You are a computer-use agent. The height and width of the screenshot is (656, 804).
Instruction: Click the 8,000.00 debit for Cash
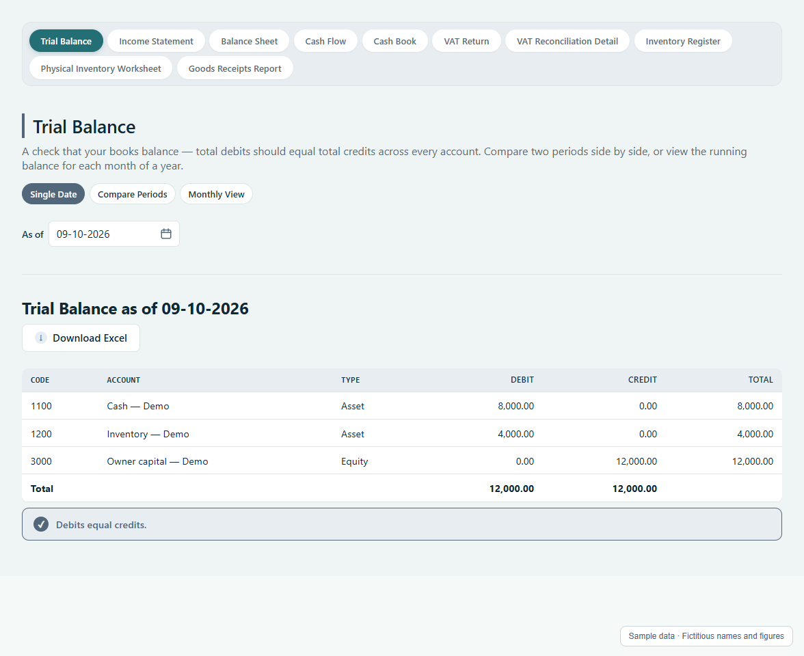coord(515,406)
